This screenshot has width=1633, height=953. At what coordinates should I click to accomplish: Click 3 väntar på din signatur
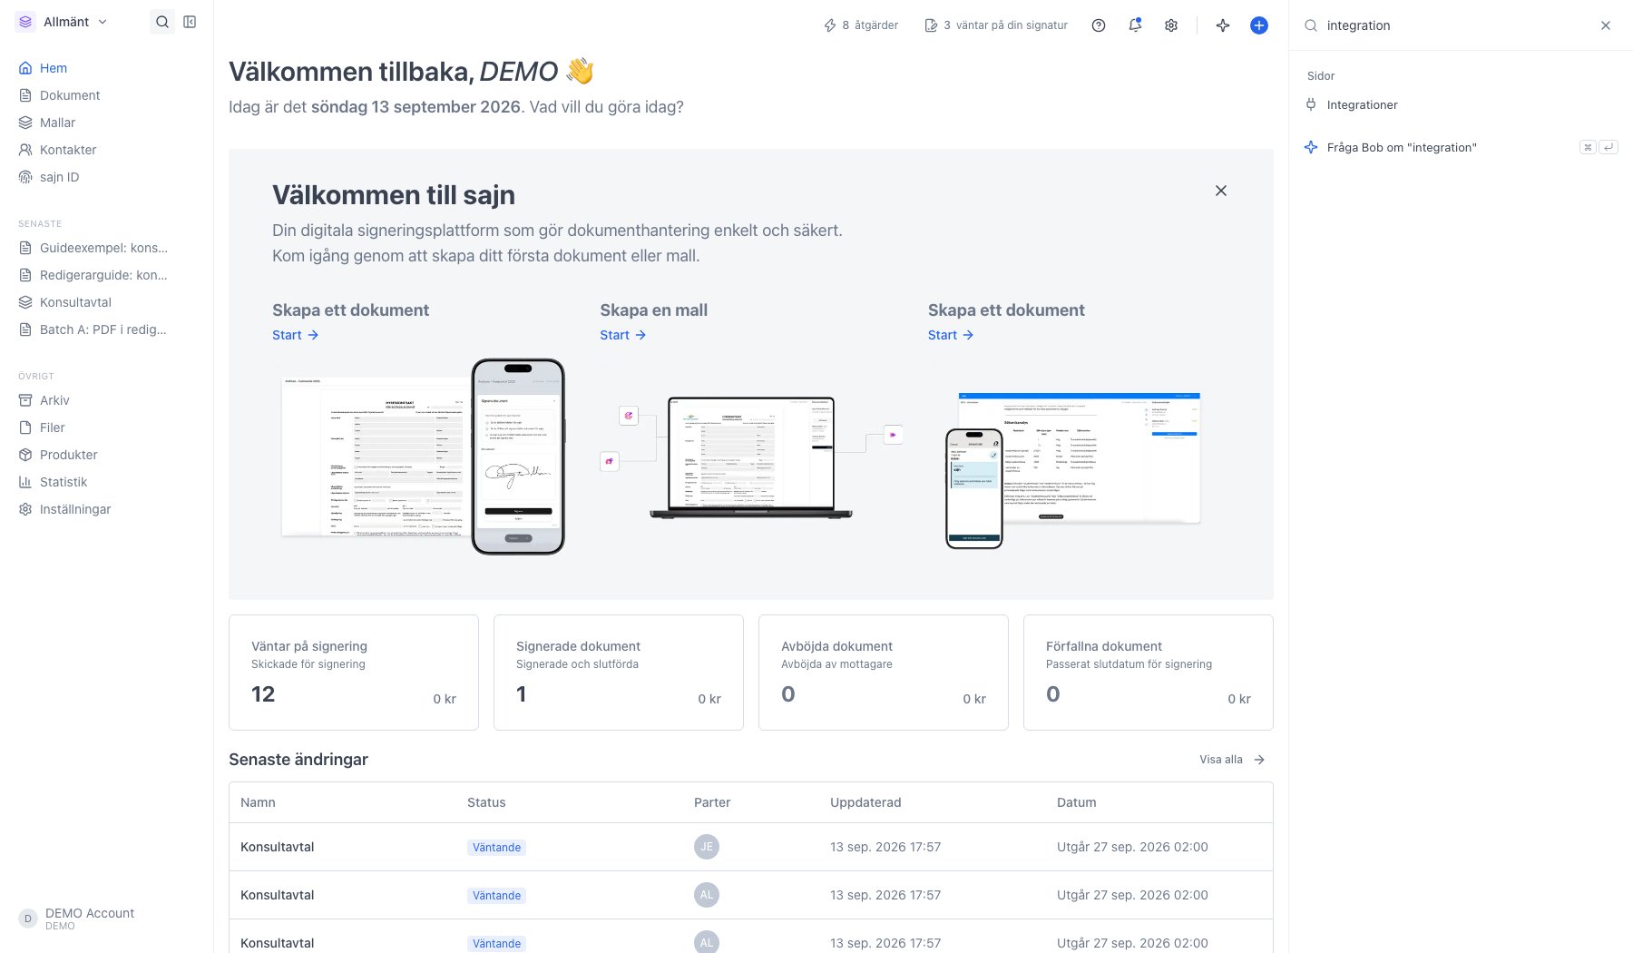coord(996,25)
